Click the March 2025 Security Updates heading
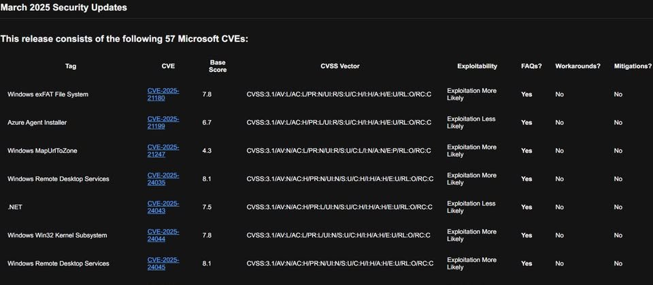The width and height of the screenshot is (653, 285). (x=64, y=7)
